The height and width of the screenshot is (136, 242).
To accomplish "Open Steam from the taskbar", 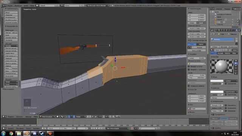I will point(42,133).
